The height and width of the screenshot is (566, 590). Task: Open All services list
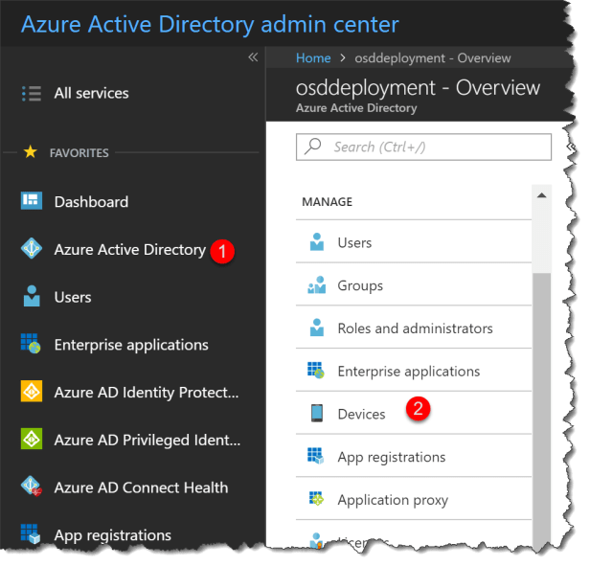pos(91,93)
